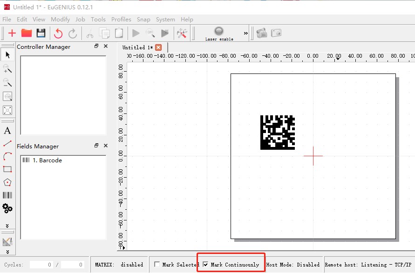This screenshot has height=273, width=415.
Task: Select the Text tool (letter A)
Action: 7,131
